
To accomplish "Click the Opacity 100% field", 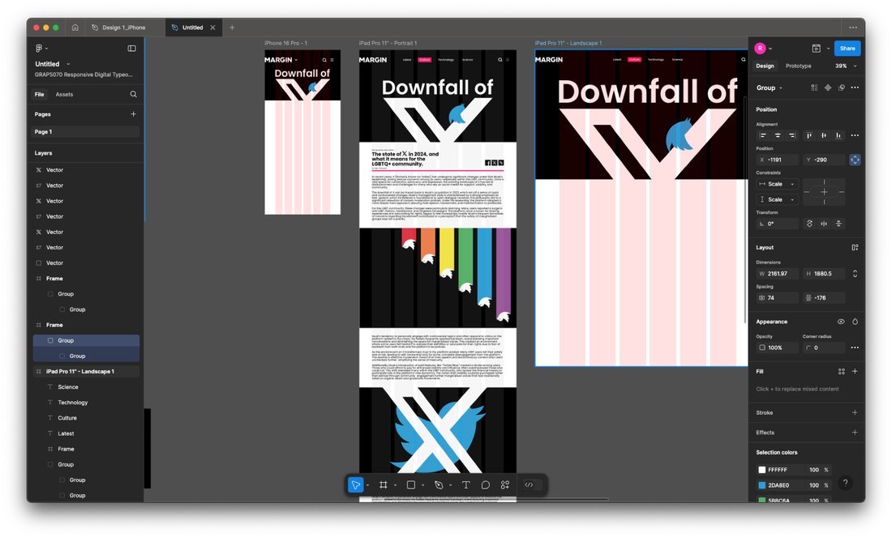I will [x=778, y=348].
